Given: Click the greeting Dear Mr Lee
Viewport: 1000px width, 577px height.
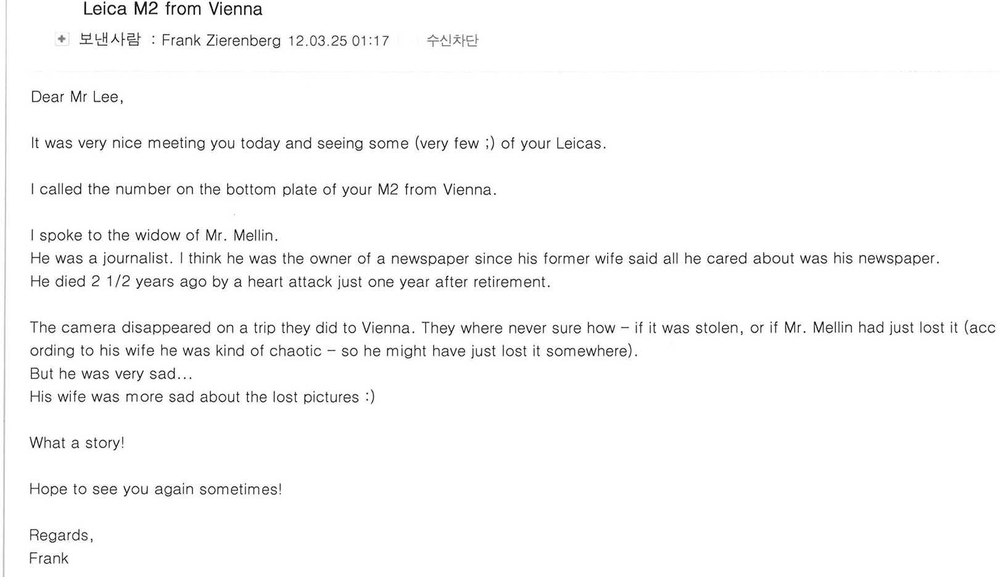Looking at the screenshot, I should click(77, 97).
